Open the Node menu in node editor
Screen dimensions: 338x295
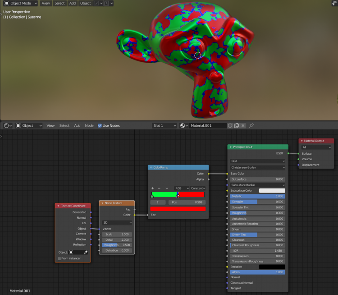click(x=89, y=125)
